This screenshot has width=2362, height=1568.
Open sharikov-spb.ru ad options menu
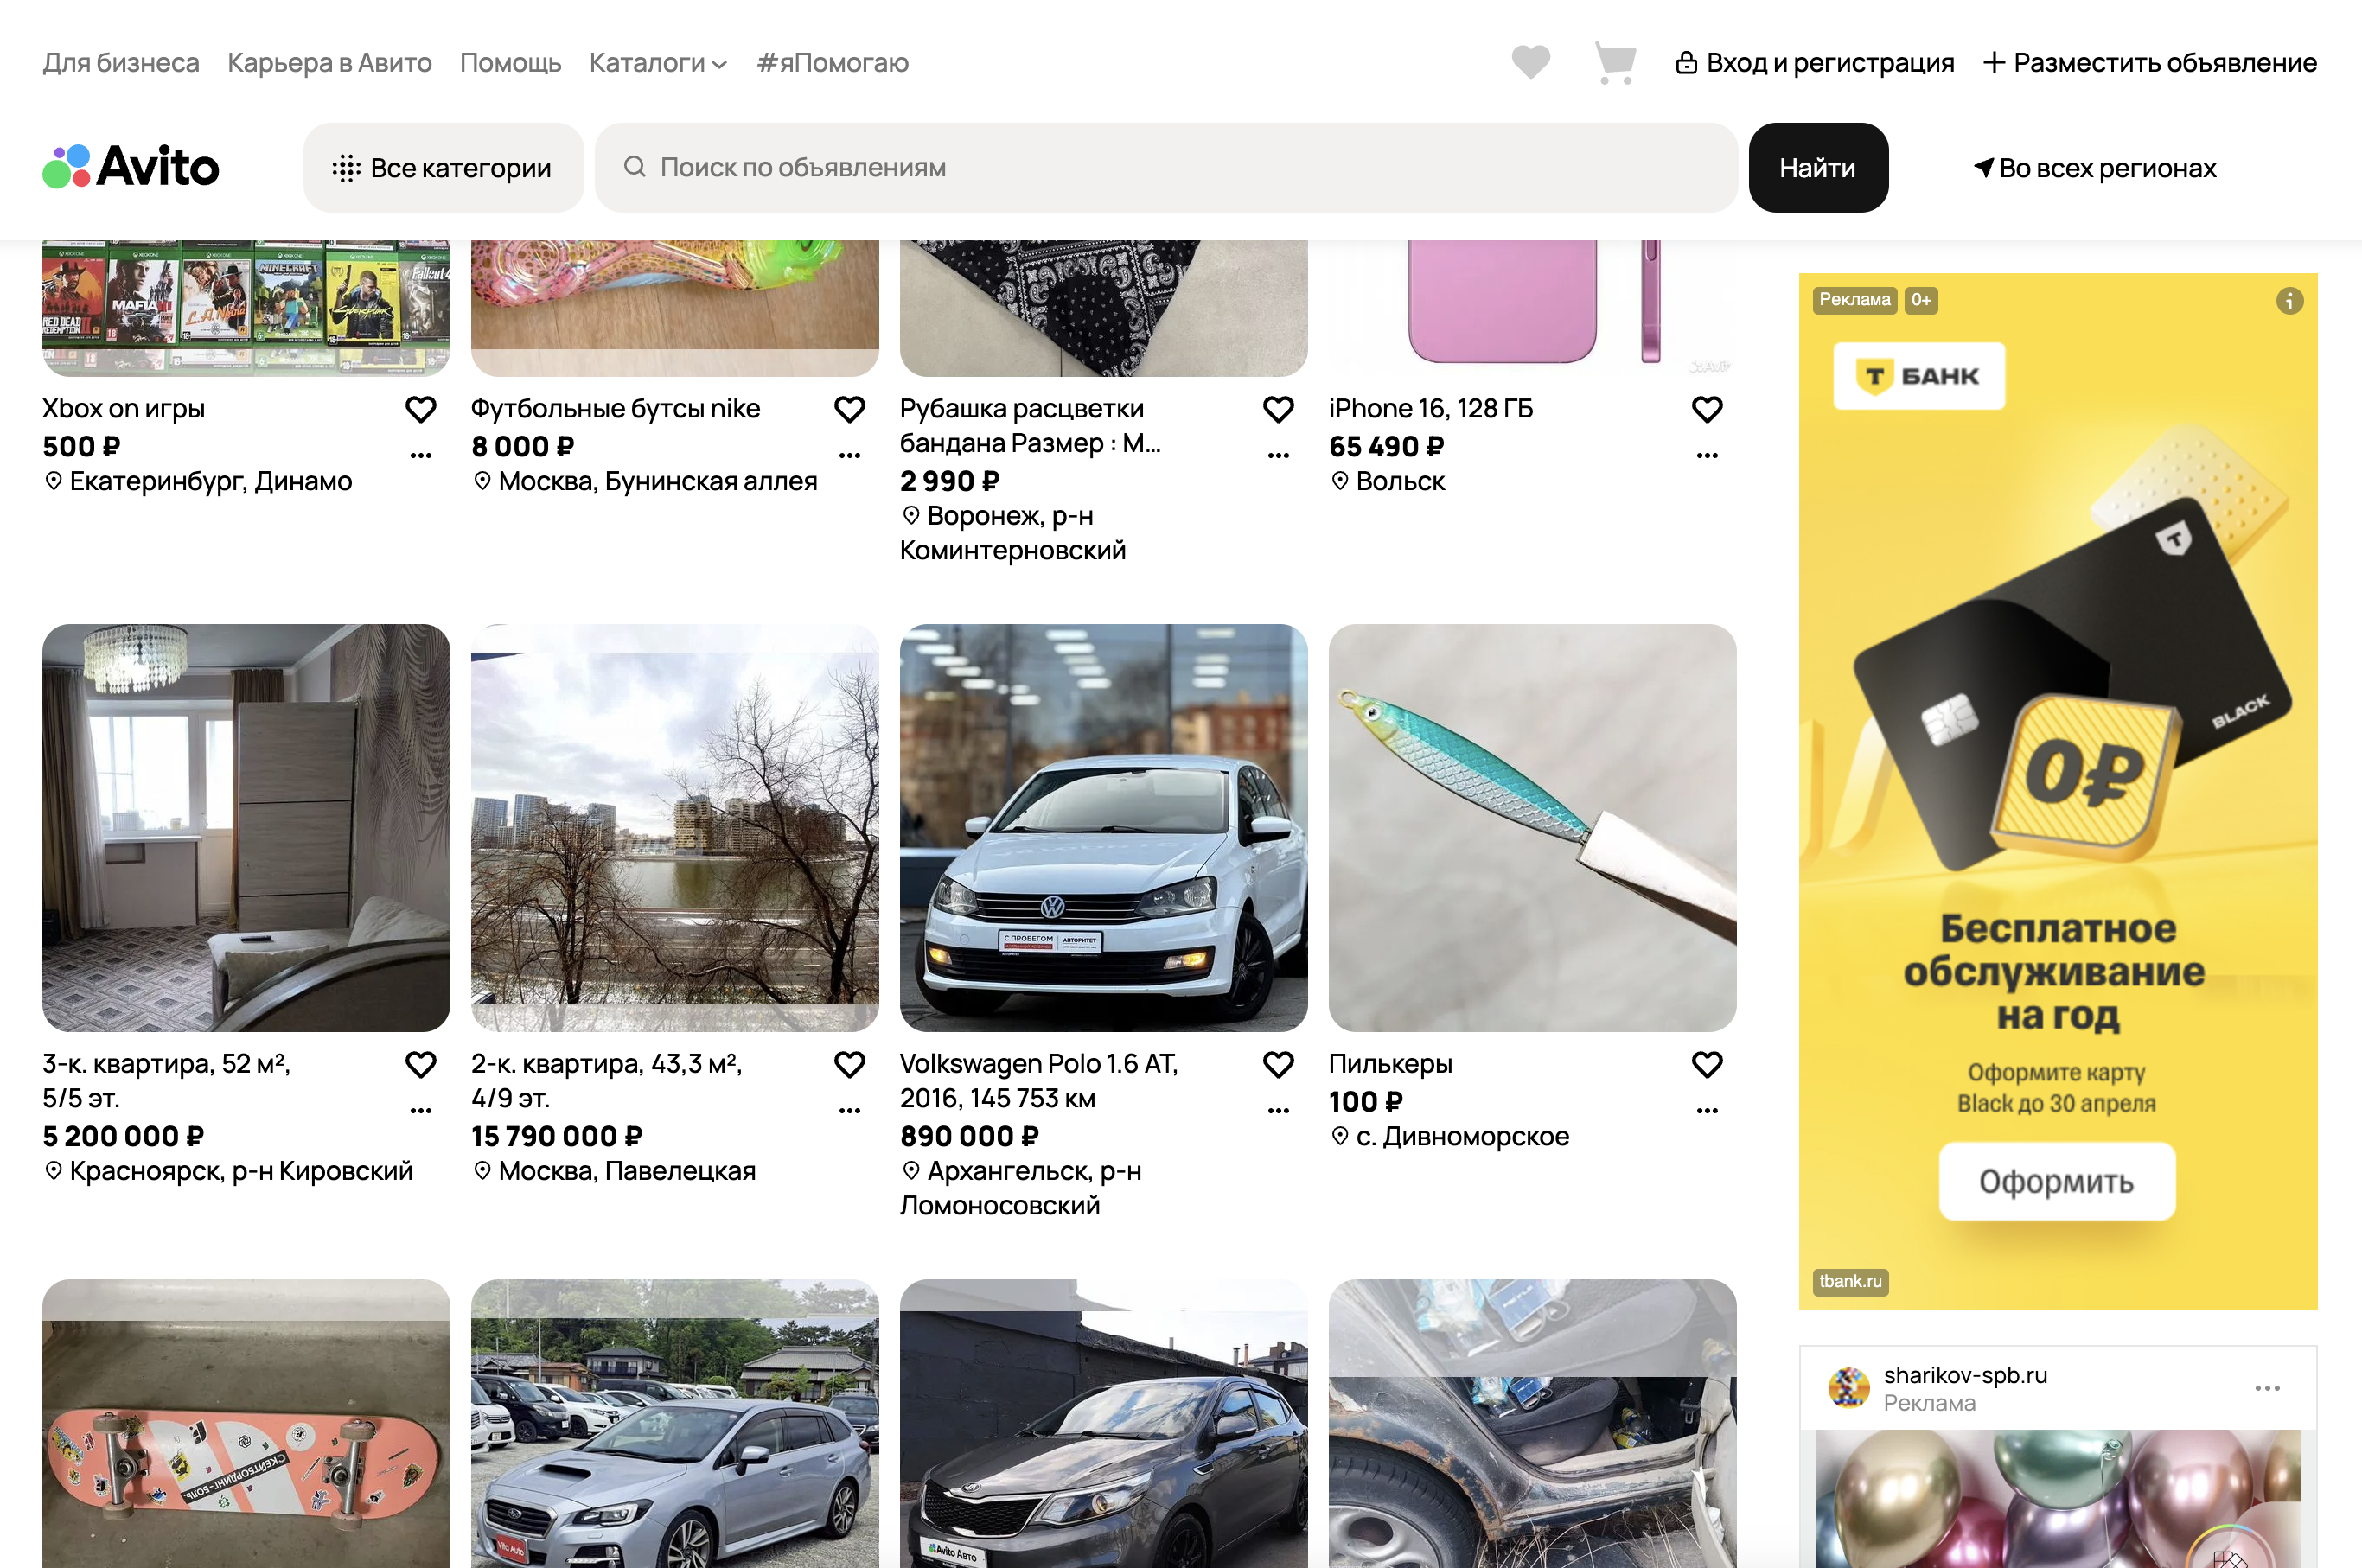tap(2267, 1388)
